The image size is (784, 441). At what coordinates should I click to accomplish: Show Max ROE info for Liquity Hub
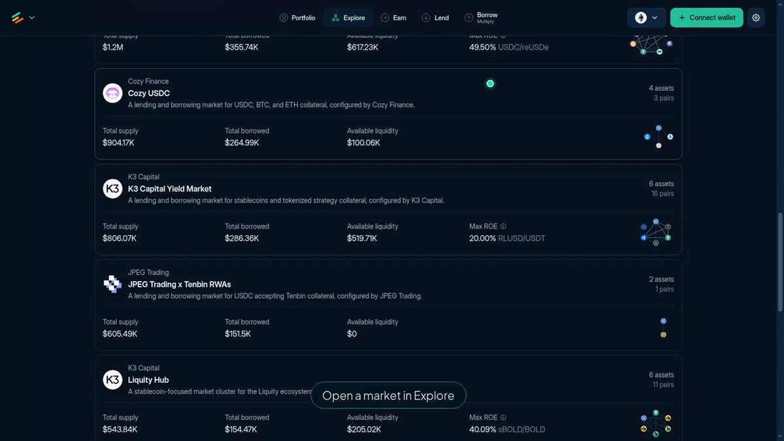[x=503, y=417]
